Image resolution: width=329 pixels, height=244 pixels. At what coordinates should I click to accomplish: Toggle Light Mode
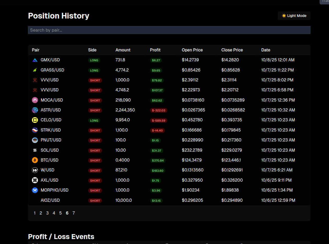(294, 16)
